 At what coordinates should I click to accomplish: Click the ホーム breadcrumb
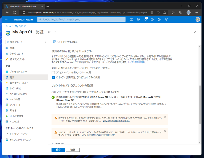(x=8, y=26)
